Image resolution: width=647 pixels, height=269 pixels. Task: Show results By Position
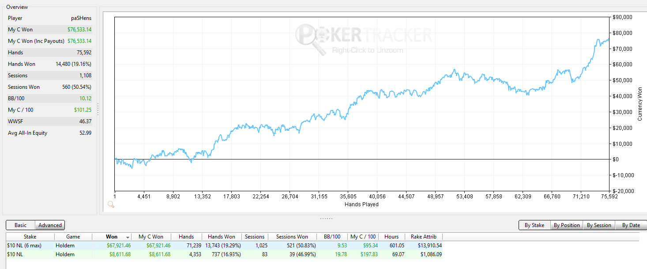click(567, 225)
